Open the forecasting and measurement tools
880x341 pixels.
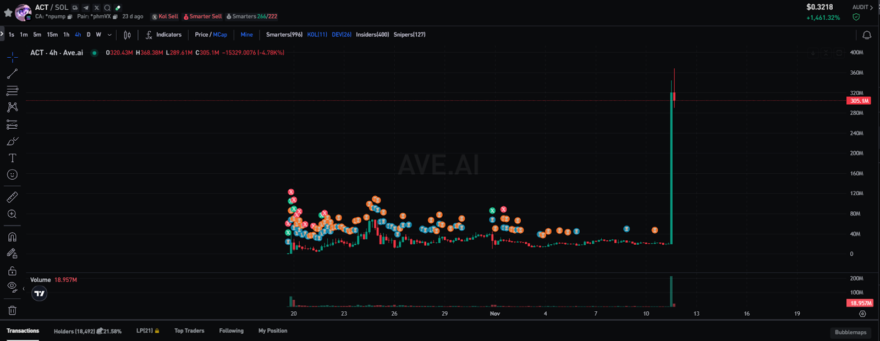pyautogui.click(x=12, y=124)
